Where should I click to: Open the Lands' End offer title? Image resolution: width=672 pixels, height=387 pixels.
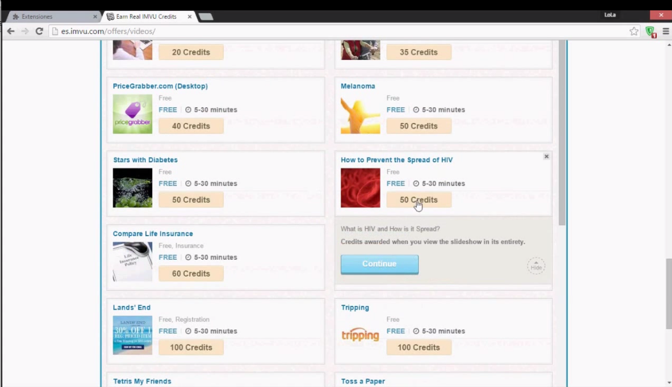(x=131, y=307)
